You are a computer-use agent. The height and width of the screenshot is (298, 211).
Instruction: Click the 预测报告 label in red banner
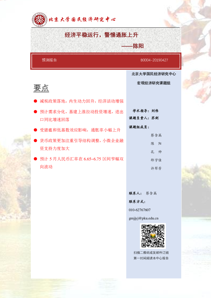click(x=50, y=60)
